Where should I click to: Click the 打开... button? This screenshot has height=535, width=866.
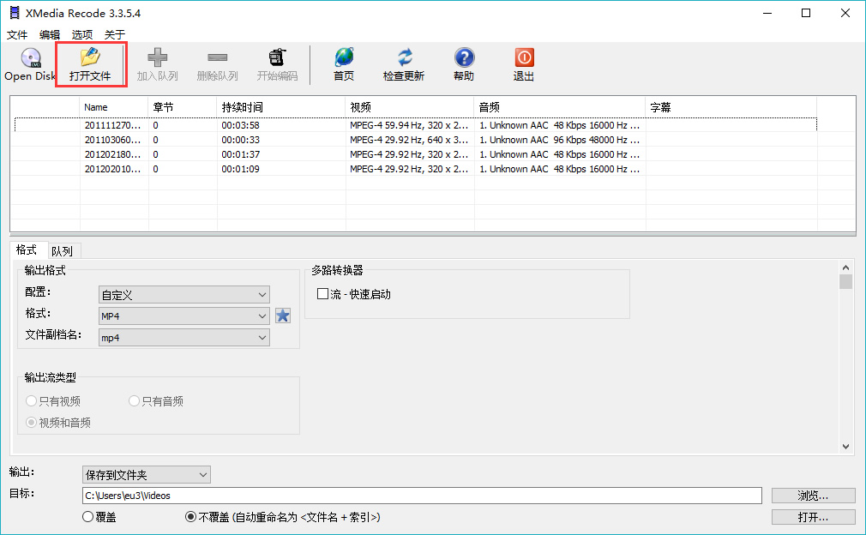click(x=813, y=517)
